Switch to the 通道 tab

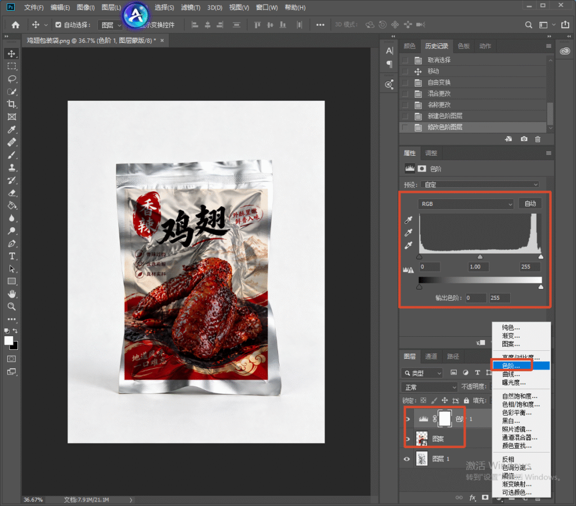[431, 356]
